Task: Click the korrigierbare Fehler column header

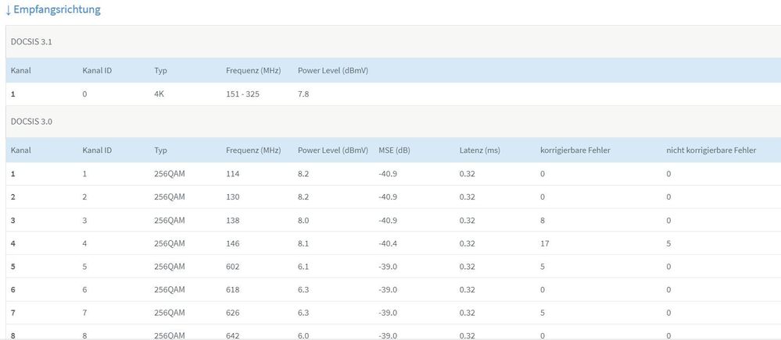Action: coord(575,150)
